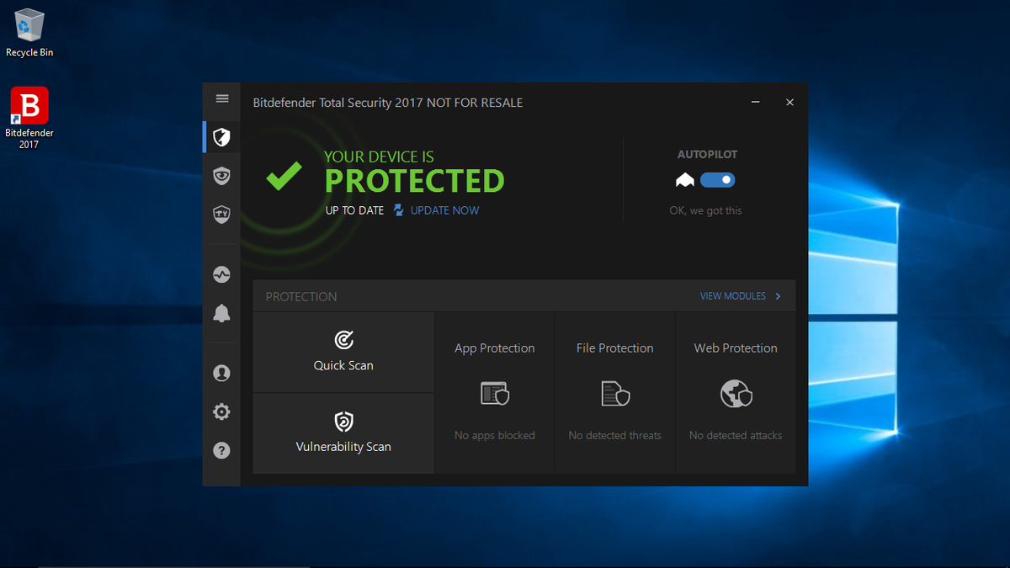The height and width of the screenshot is (568, 1010).
Task: Click the chevron next to View Modules
Action: point(778,296)
